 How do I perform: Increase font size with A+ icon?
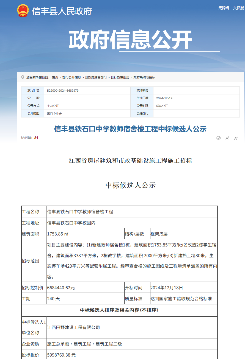click(x=227, y=138)
